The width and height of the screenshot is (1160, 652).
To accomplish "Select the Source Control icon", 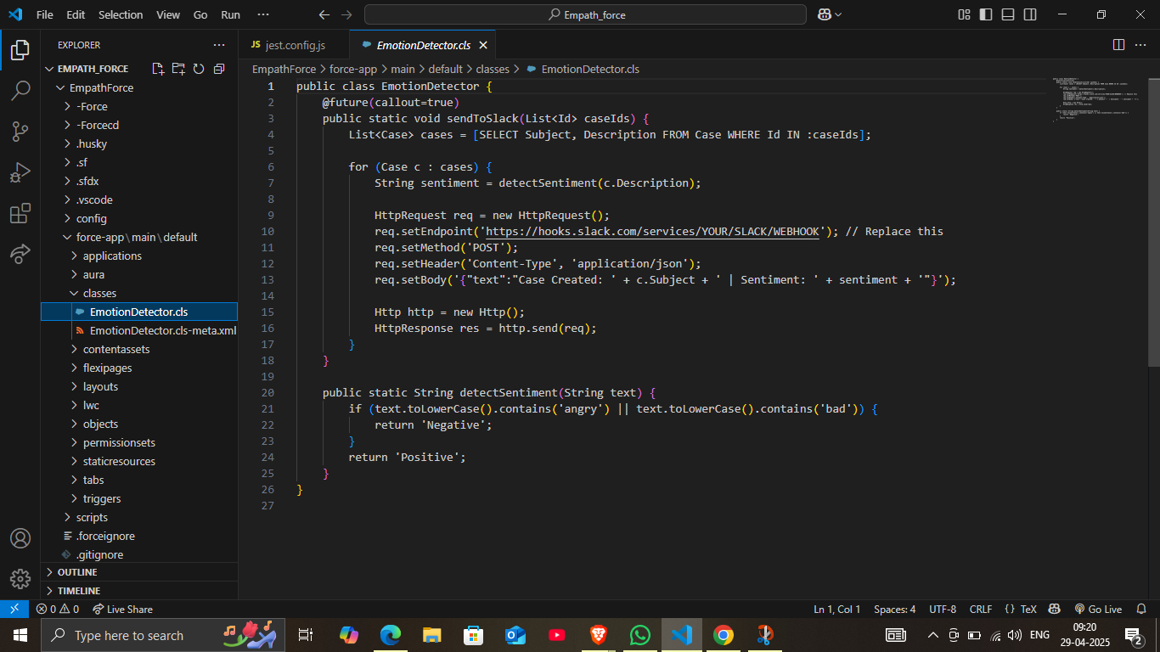I will (20, 131).
